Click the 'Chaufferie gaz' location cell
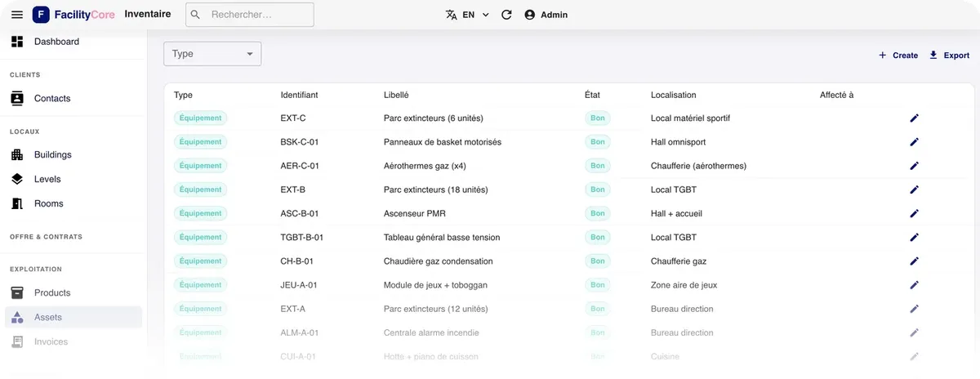 tap(679, 261)
